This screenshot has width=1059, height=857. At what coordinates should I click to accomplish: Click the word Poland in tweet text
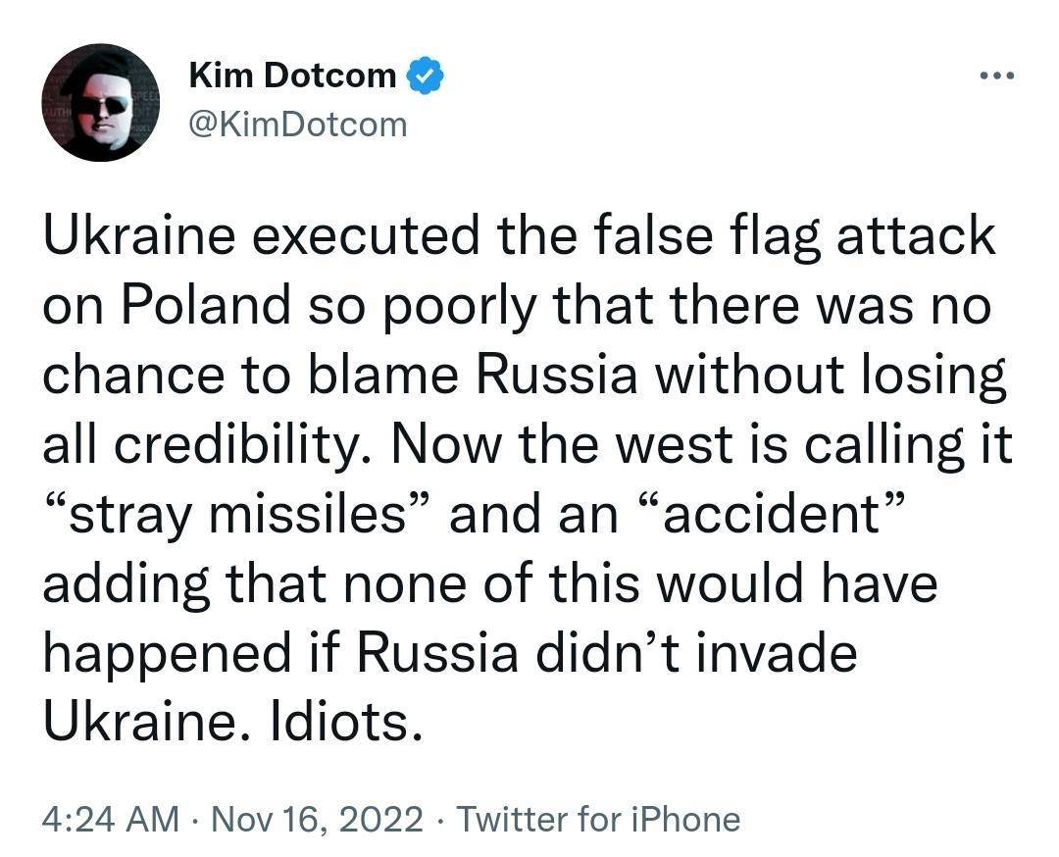point(206,305)
